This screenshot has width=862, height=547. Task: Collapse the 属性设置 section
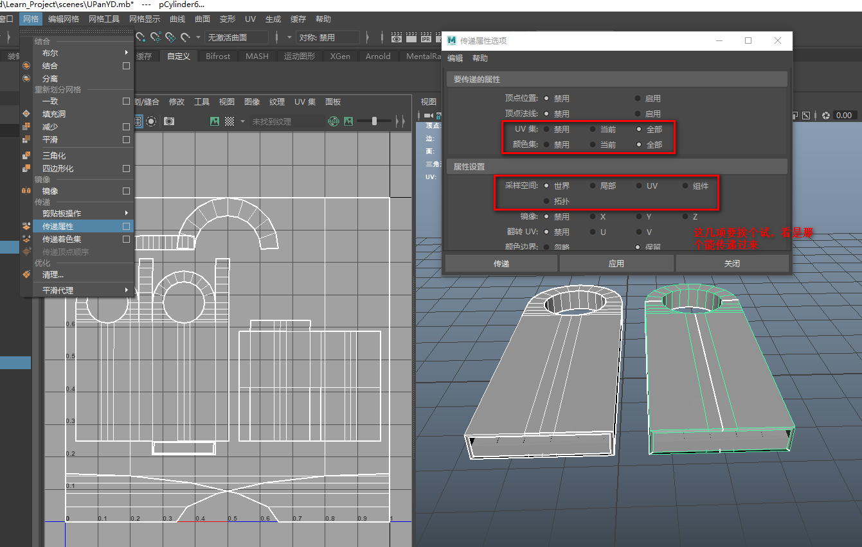point(617,166)
